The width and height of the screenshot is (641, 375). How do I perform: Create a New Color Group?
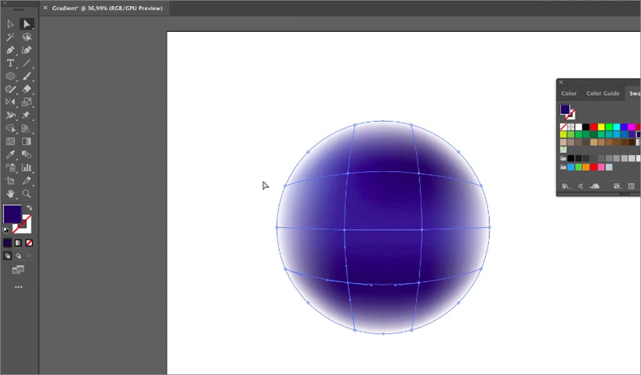[x=617, y=185]
